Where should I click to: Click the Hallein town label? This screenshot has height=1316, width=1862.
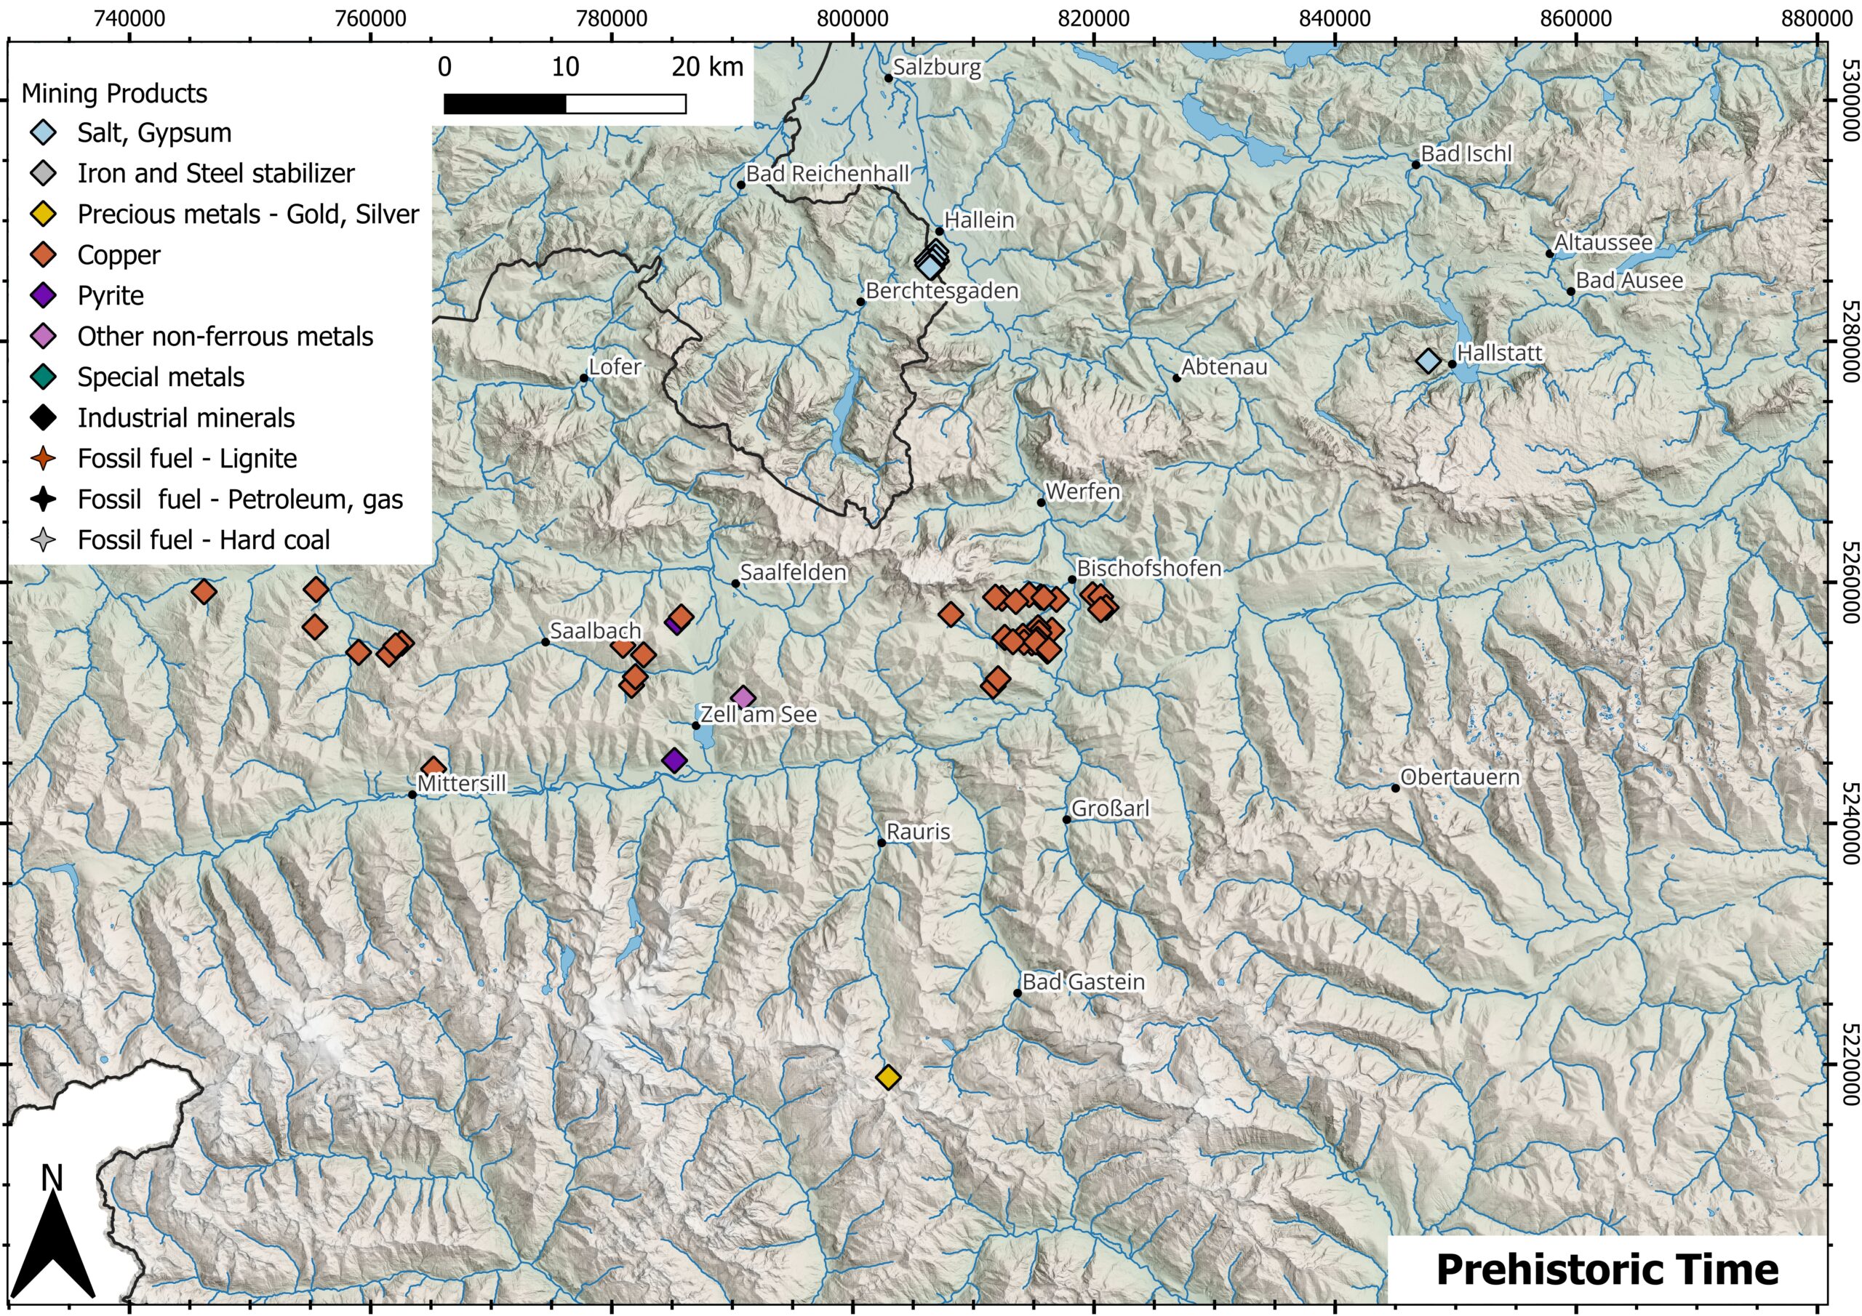(x=979, y=220)
